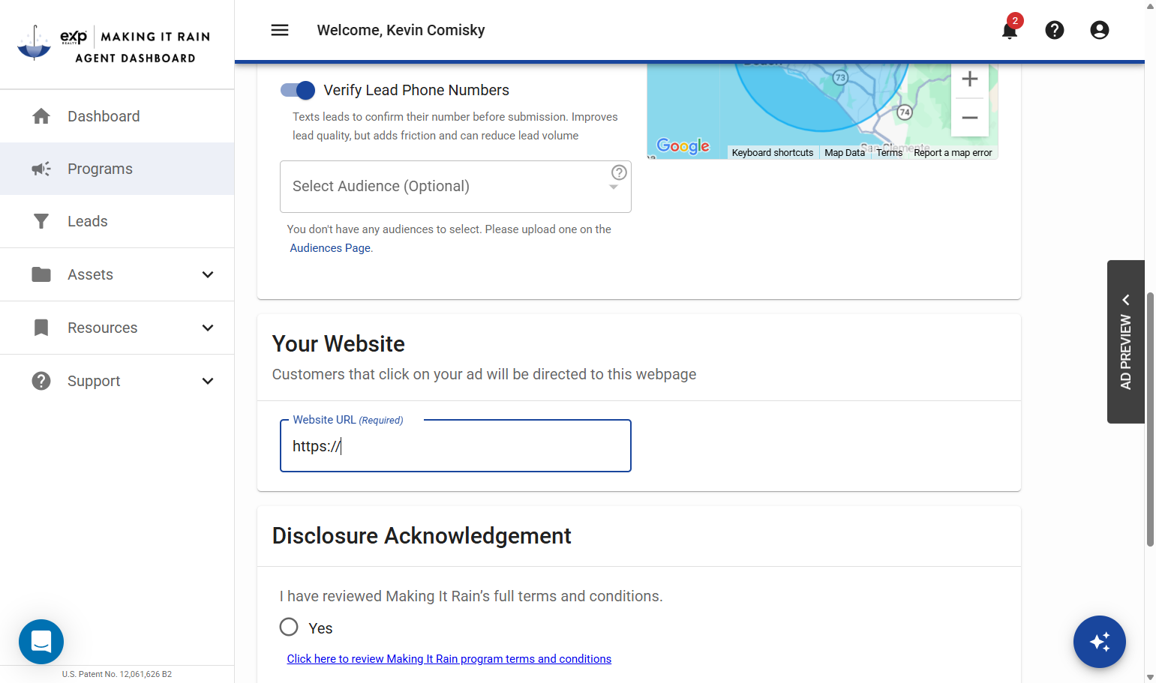1156x683 pixels.
Task: Click Report a map error
Action: [x=953, y=153]
